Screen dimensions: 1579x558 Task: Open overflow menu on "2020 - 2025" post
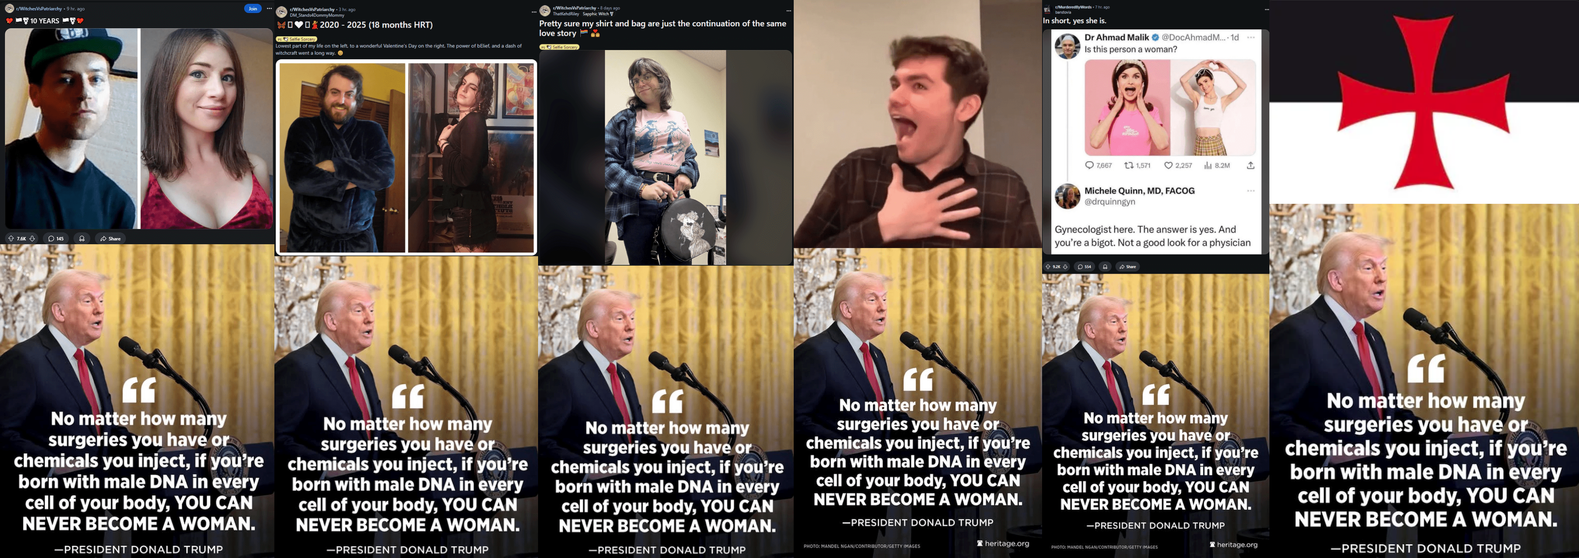click(534, 11)
